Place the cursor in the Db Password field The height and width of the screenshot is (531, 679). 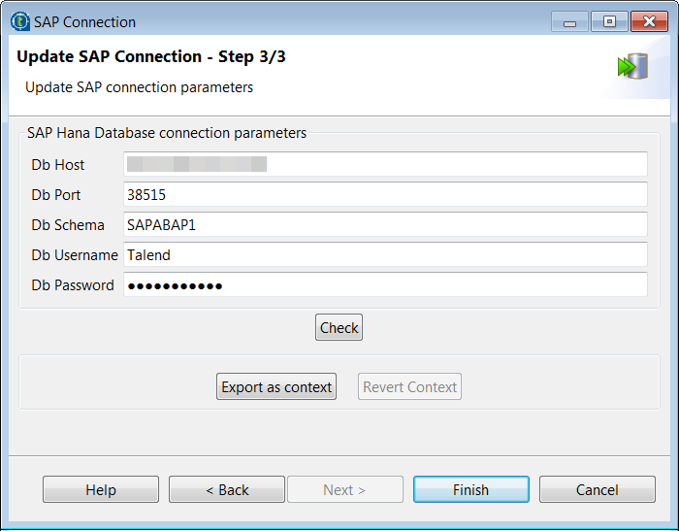click(x=385, y=285)
